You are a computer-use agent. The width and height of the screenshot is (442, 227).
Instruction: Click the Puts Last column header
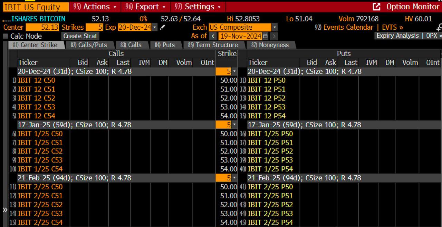[351, 63]
